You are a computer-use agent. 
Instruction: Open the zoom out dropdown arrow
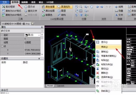88,11
